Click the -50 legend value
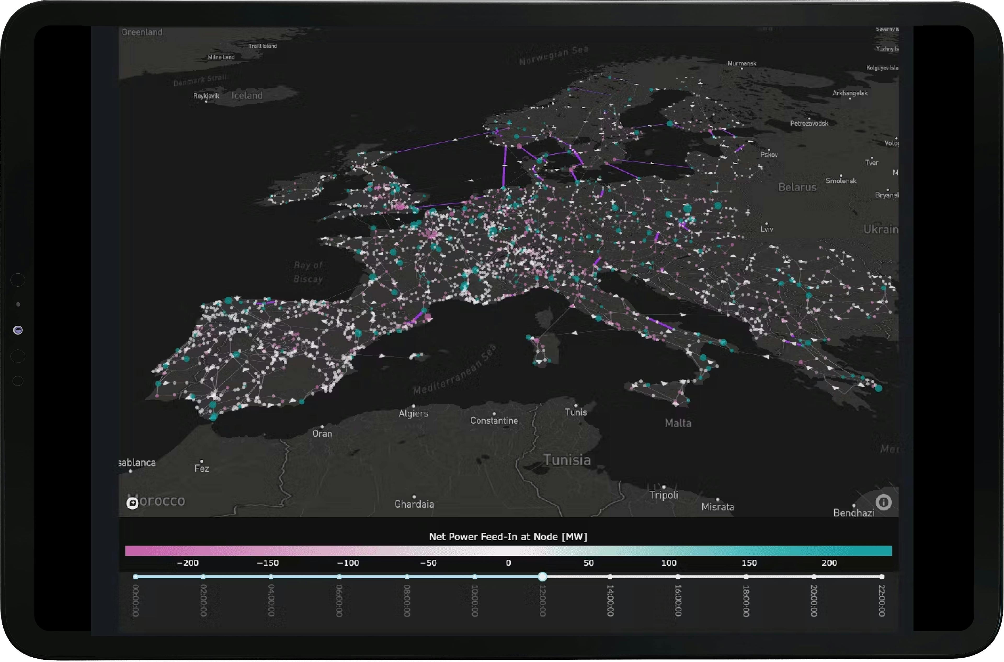The width and height of the screenshot is (1004, 662). click(x=428, y=563)
